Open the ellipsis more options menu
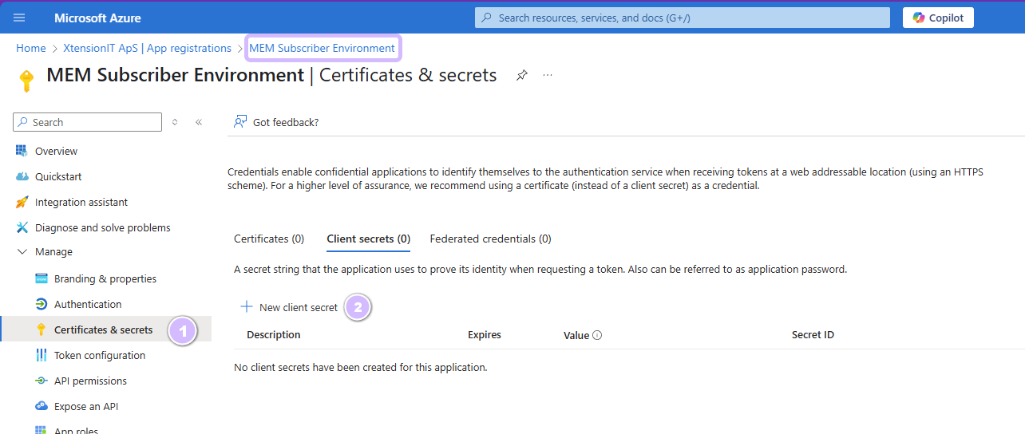This screenshot has height=434, width=1025. click(548, 75)
